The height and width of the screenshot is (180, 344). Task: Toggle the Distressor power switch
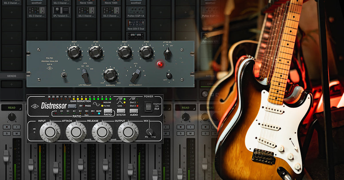[148, 107]
